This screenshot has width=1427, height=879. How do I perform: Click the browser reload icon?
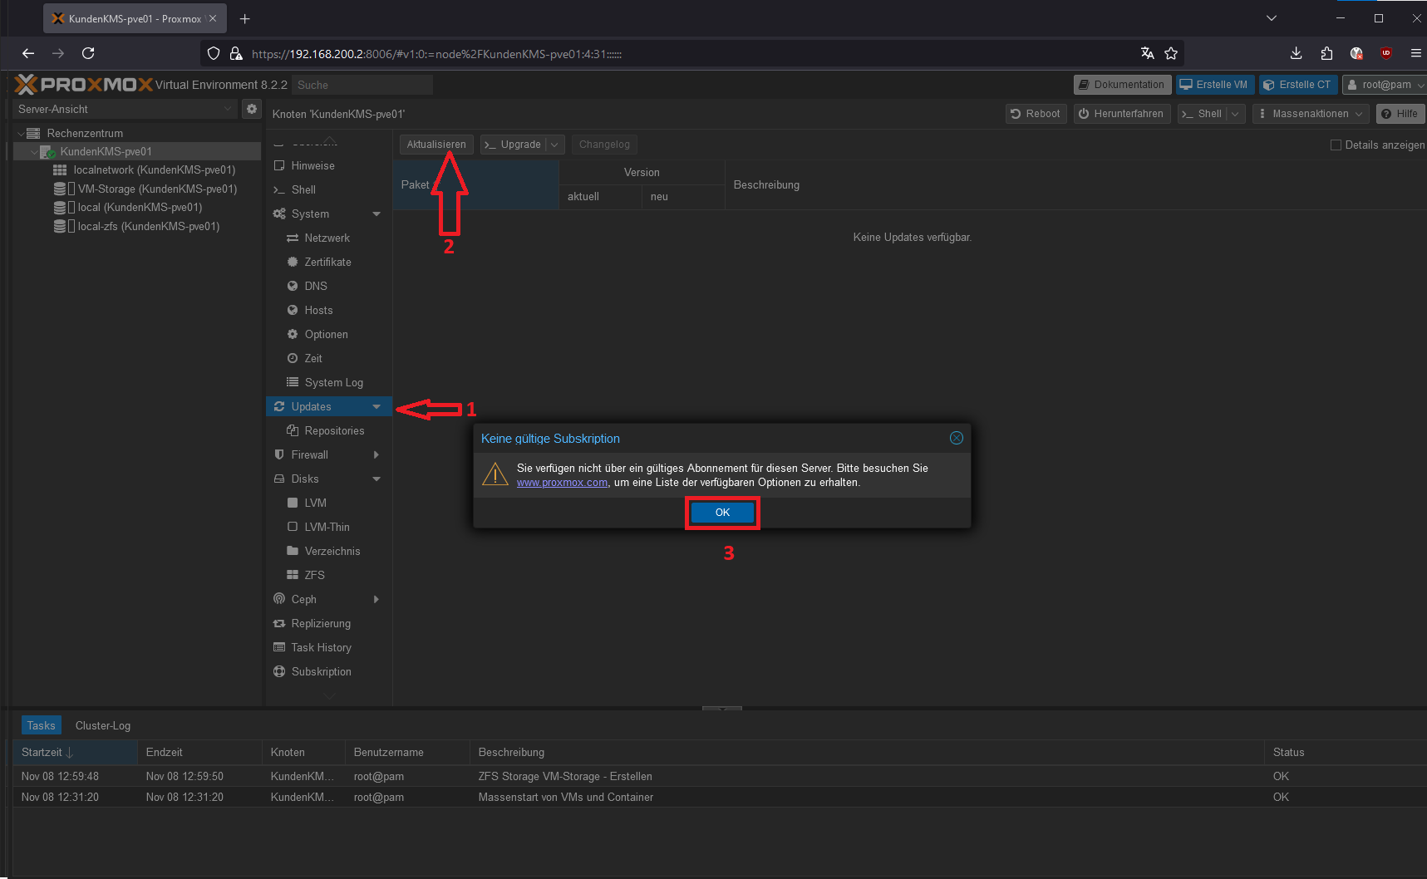pyautogui.click(x=88, y=53)
